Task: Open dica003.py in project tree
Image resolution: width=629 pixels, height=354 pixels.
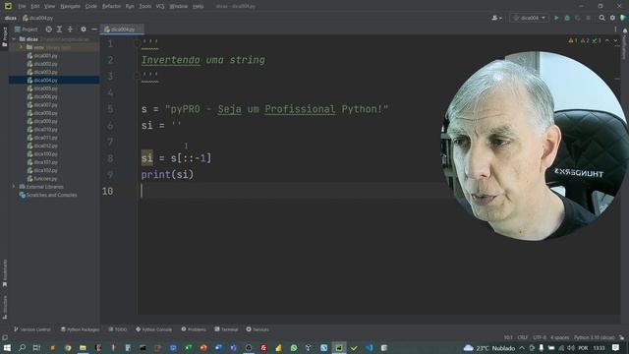Action: (42, 72)
